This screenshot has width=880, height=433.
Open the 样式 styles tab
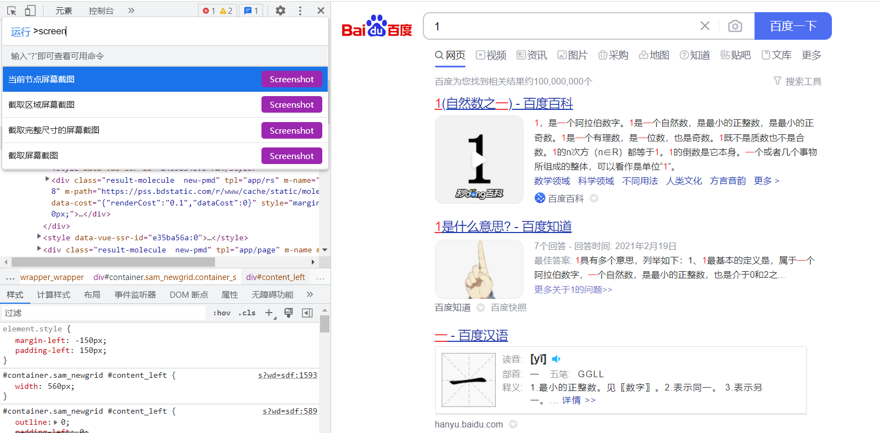click(15, 295)
